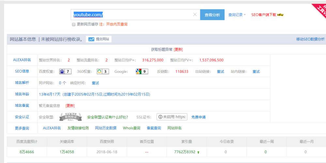Click 重试 beside 站内链接
This screenshot has width=326, height=163.
pos(256,71)
